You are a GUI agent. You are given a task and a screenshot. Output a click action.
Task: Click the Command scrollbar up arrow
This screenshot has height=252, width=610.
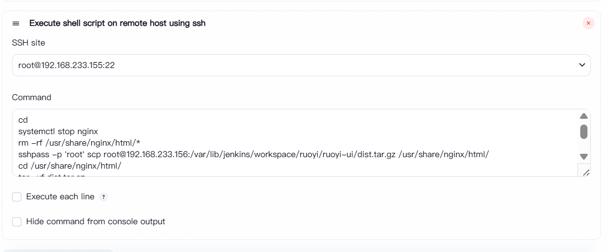[x=584, y=116]
